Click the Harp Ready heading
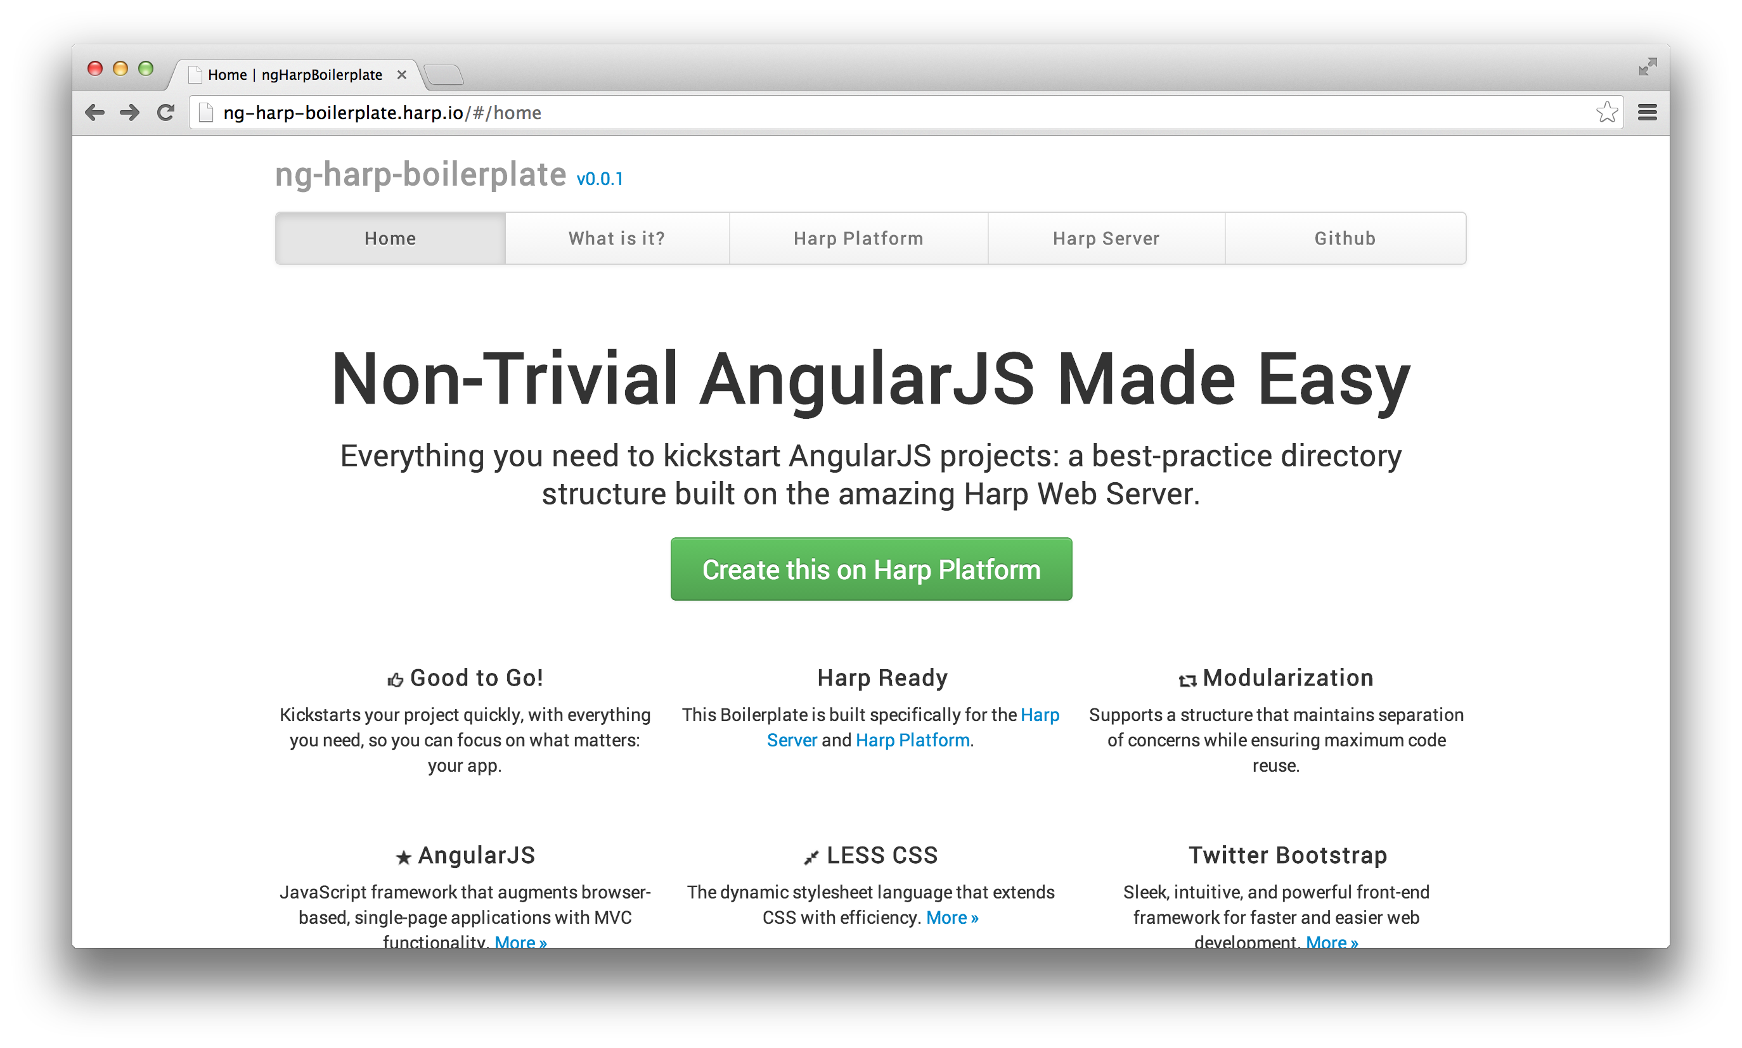This screenshot has height=1048, width=1742. pyautogui.click(x=882, y=678)
